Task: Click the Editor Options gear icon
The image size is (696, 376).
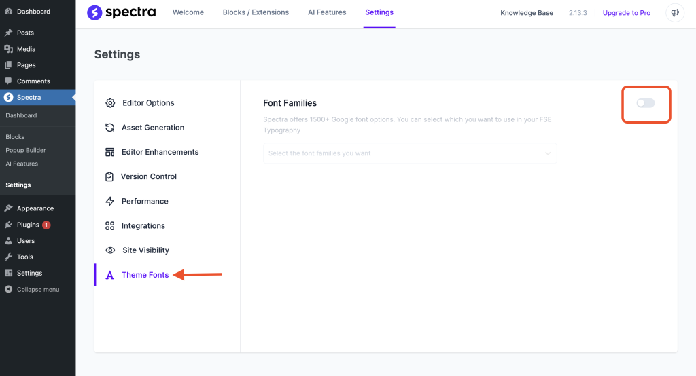Action: [x=110, y=103]
